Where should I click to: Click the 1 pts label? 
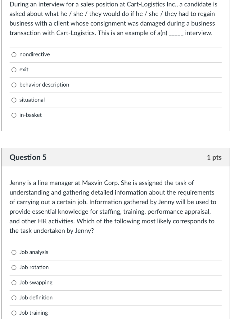pos(214,157)
